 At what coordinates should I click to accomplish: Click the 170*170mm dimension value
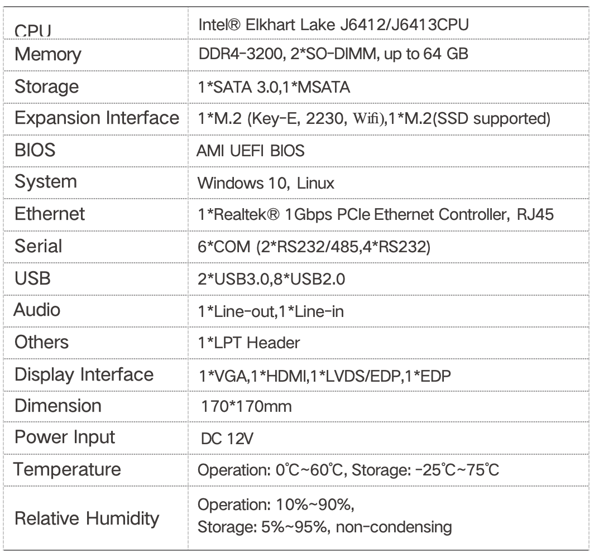[246, 406]
